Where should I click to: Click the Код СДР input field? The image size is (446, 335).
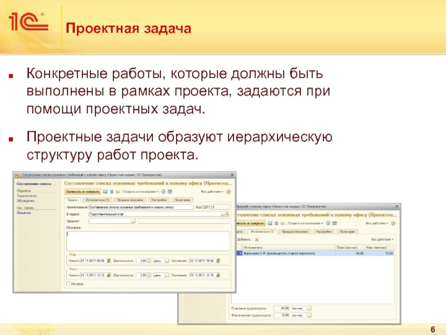click(219, 207)
